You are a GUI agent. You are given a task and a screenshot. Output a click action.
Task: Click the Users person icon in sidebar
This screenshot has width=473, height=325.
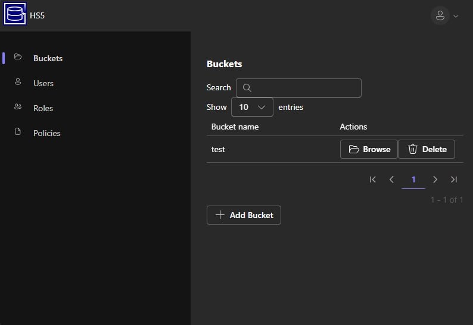18,81
